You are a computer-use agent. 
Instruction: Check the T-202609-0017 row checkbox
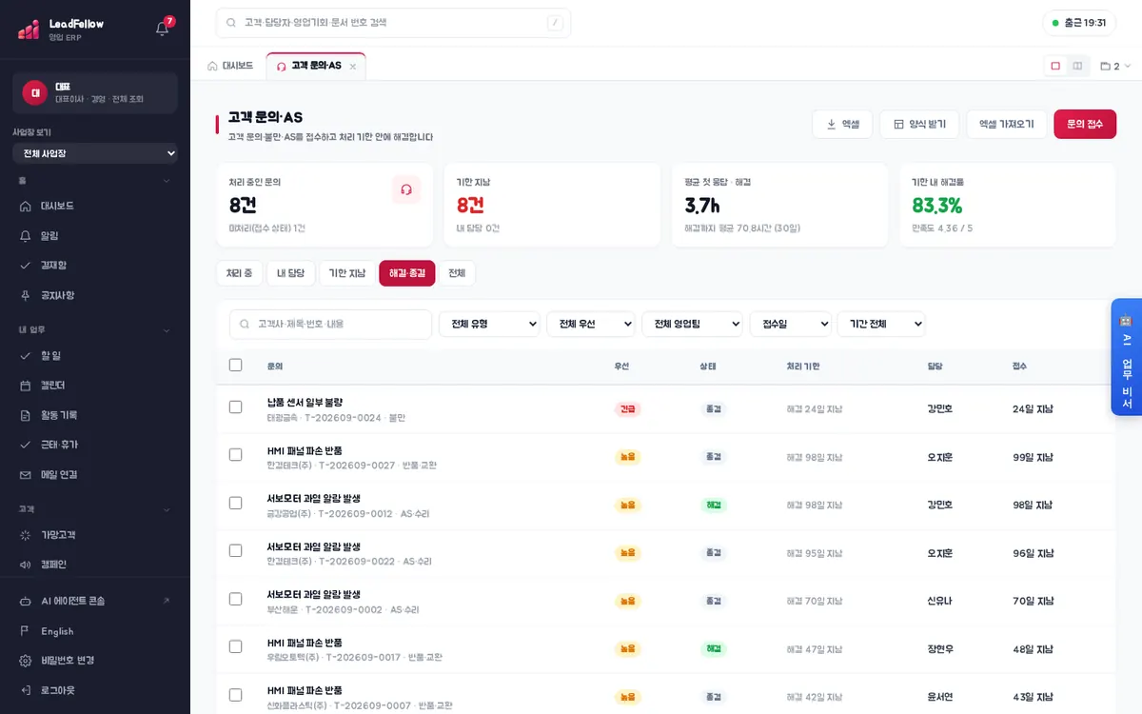point(236,646)
